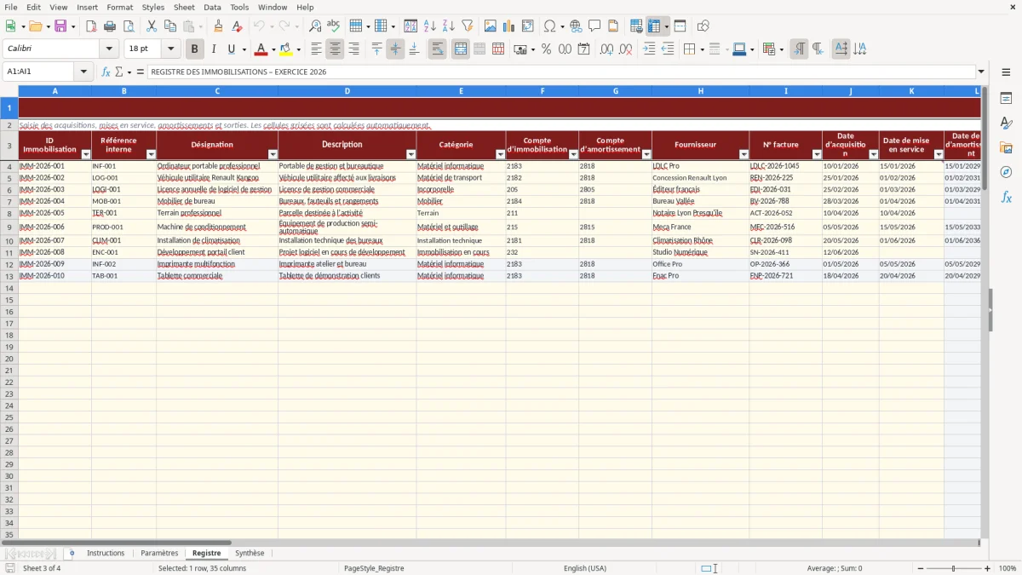This screenshot has width=1022, height=575.
Task: Toggle the AutoFilter funnel icon
Action: coord(467,26)
